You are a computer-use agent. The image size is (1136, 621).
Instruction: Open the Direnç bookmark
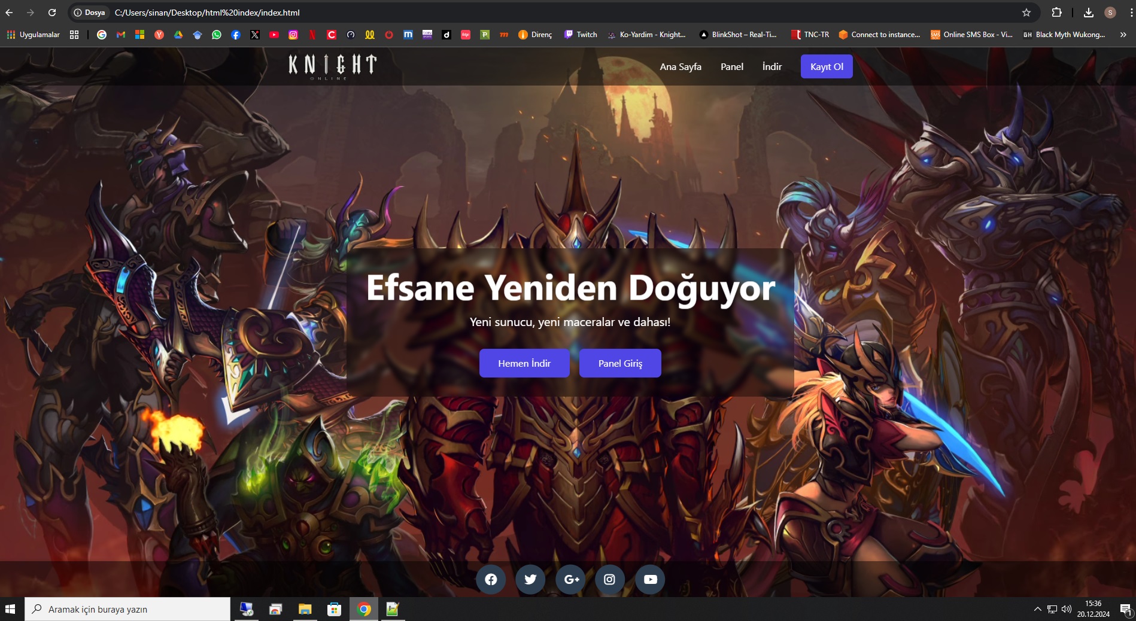coord(535,35)
